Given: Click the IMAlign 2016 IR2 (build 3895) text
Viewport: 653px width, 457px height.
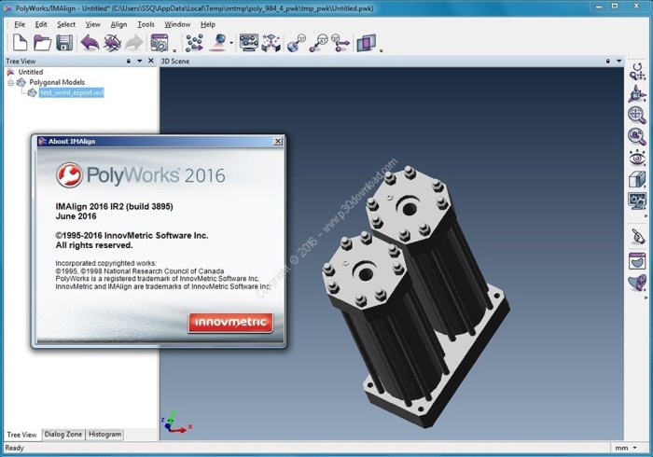Looking at the screenshot, I should point(114,206).
